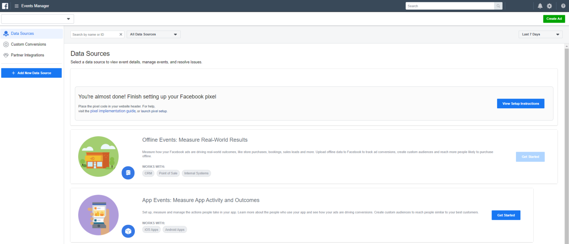Viewport: 569px width, 244px height.
Task: Open the settings gear icon
Action: point(549,6)
